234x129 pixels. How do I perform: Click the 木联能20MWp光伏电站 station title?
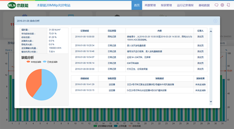[54, 5]
